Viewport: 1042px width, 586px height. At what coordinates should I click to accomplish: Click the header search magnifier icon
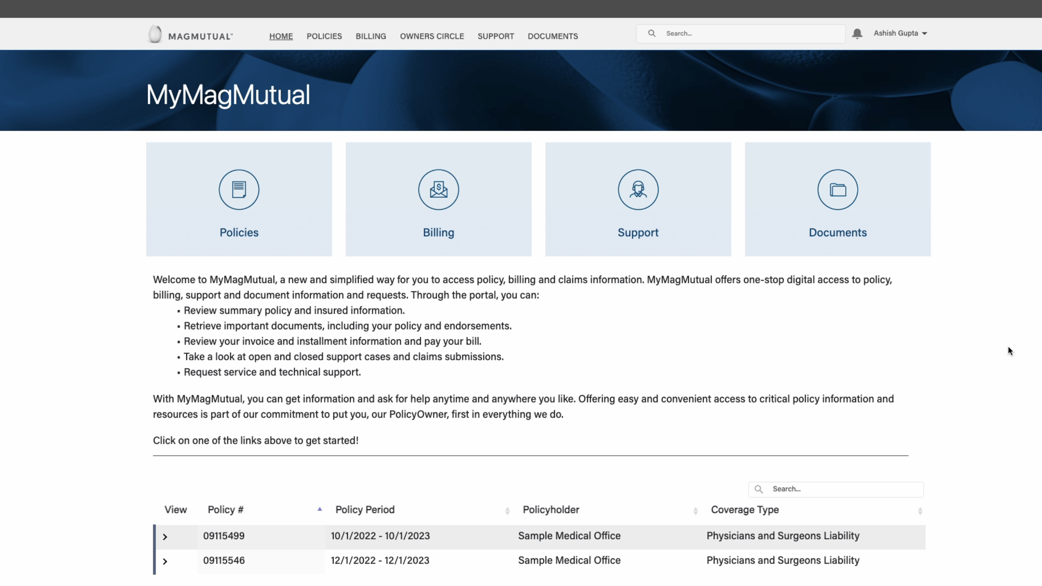(x=652, y=33)
